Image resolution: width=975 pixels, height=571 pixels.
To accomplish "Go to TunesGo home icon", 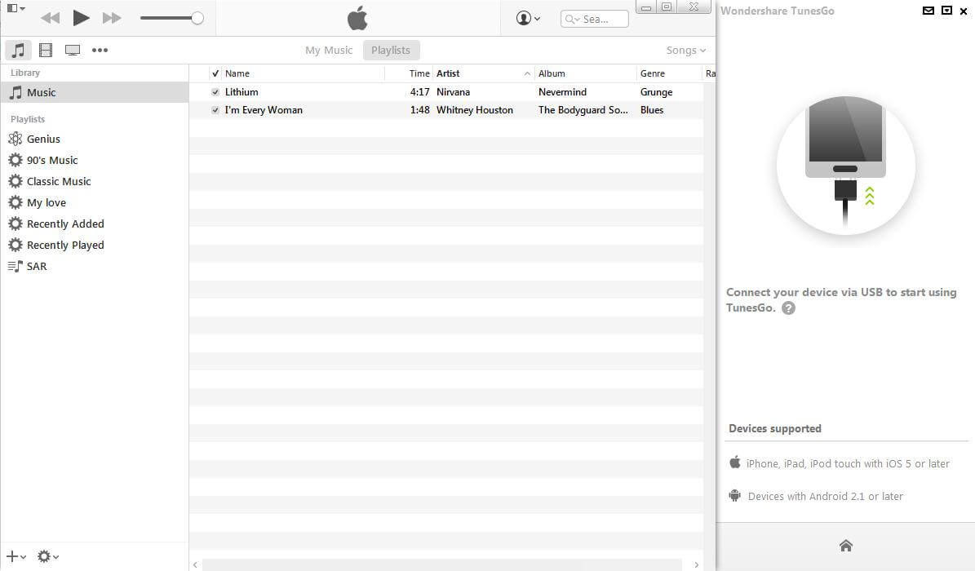I will [x=845, y=546].
